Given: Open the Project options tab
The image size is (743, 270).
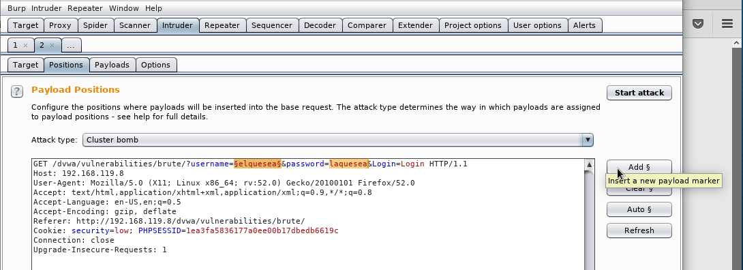Looking at the screenshot, I should tap(473, 25).
